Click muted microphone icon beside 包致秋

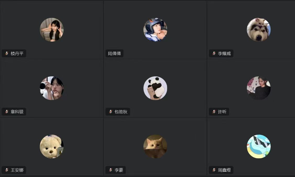[x=110, y=112]
